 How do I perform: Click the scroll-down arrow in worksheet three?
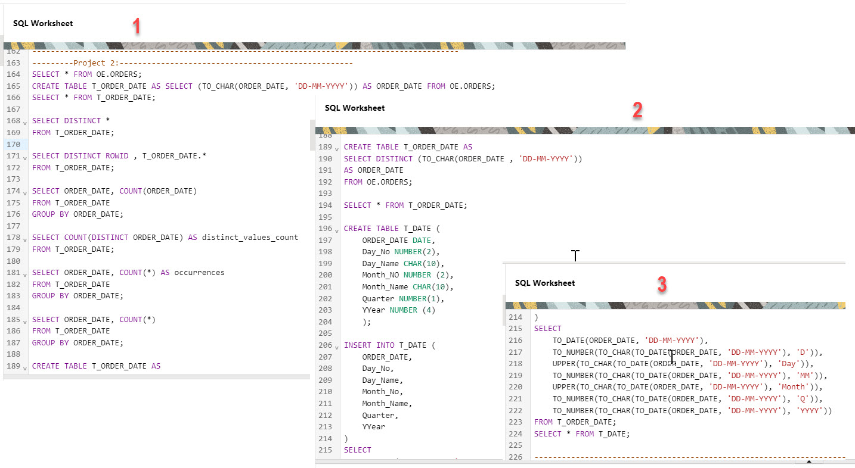[810, 461]
